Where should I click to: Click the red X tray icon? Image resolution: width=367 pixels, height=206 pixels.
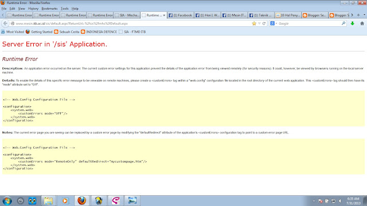321,201
